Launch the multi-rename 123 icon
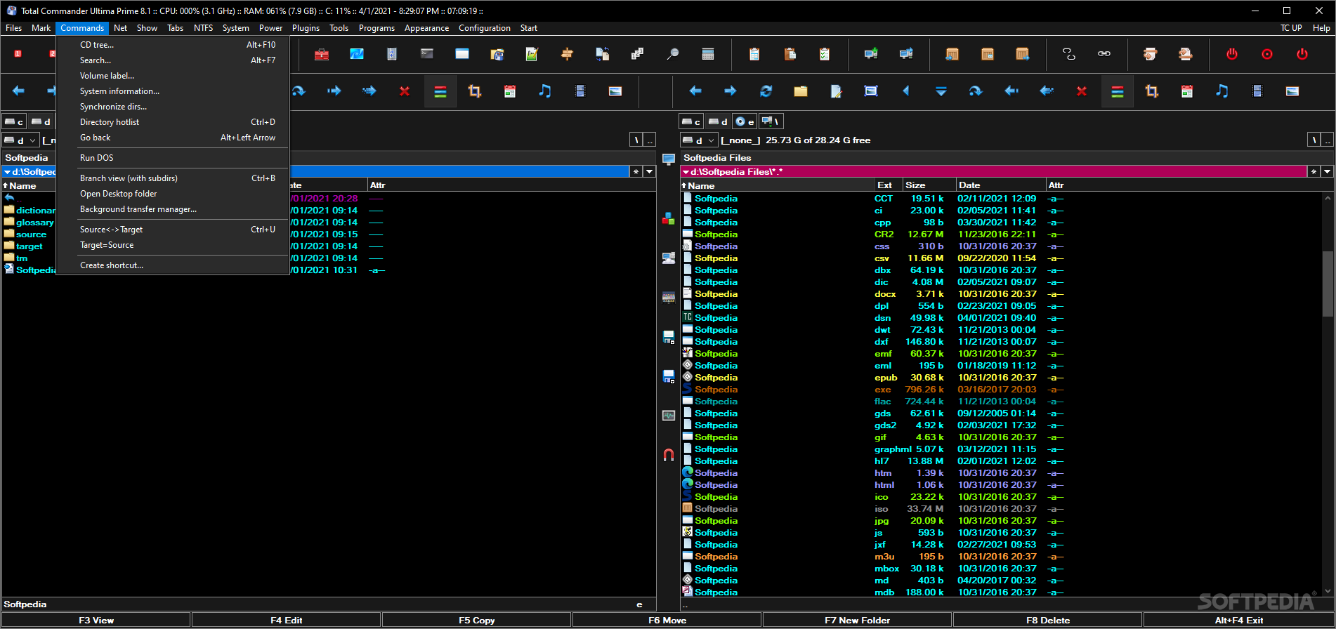 pyautogui.click(x=638, y=54)
